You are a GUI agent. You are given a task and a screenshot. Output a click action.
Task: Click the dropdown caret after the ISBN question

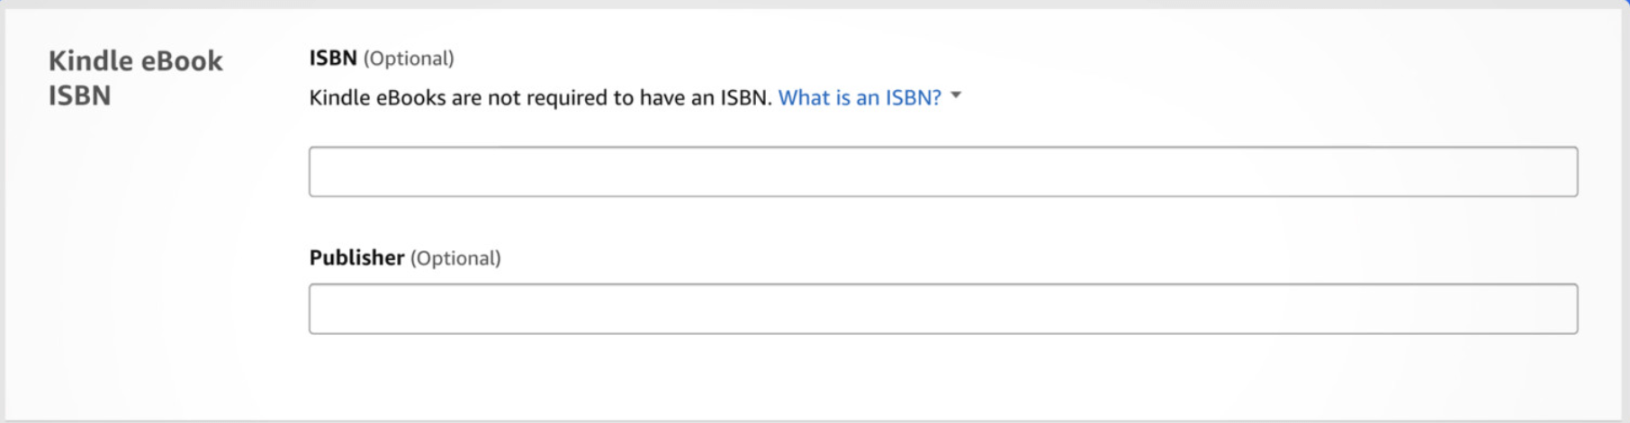coord(956,95)
